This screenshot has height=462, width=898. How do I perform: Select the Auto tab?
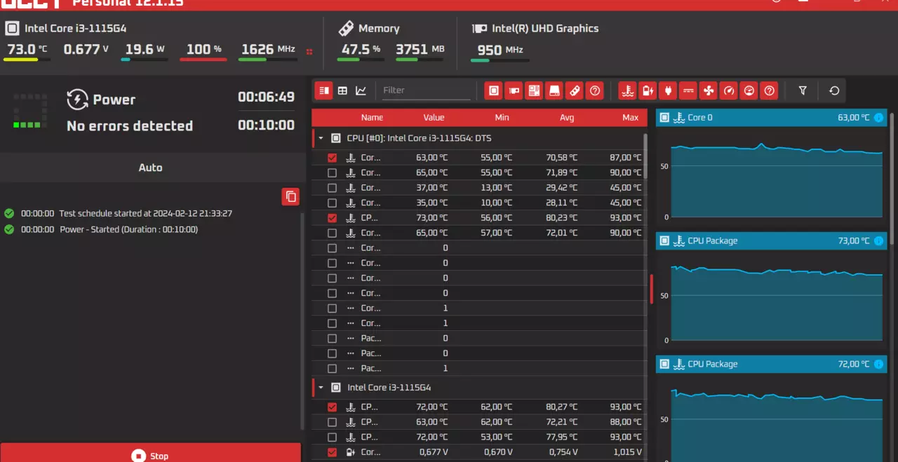pos(150,168)
